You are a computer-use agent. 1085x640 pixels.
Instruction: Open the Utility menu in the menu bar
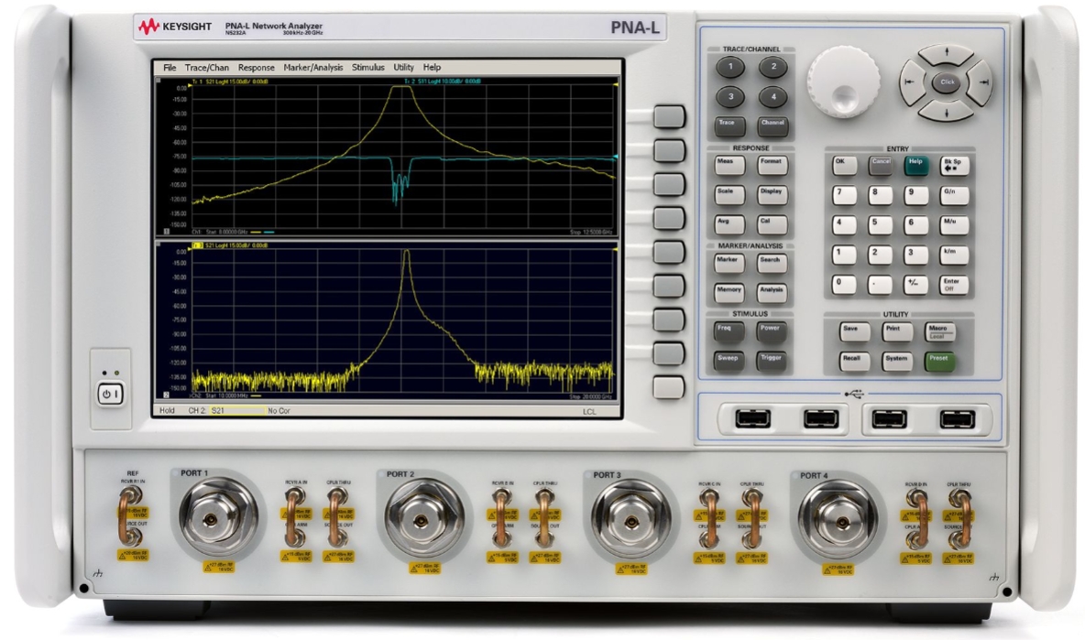click(x=403, y=67)
